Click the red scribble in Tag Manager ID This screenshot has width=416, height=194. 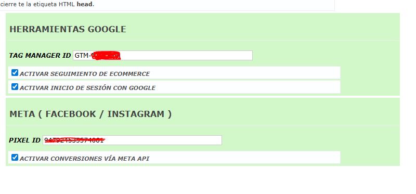pos(106,56)
